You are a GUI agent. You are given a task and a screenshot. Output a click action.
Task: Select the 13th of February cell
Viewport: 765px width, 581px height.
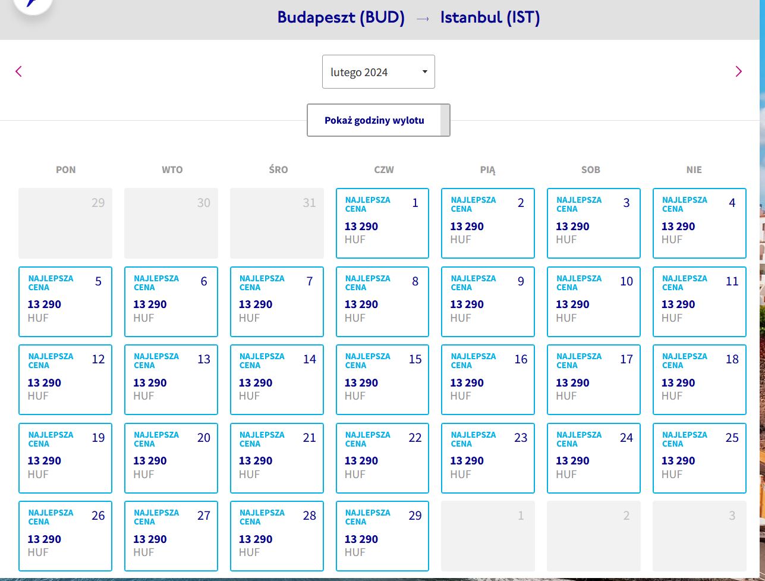point(171,379)
